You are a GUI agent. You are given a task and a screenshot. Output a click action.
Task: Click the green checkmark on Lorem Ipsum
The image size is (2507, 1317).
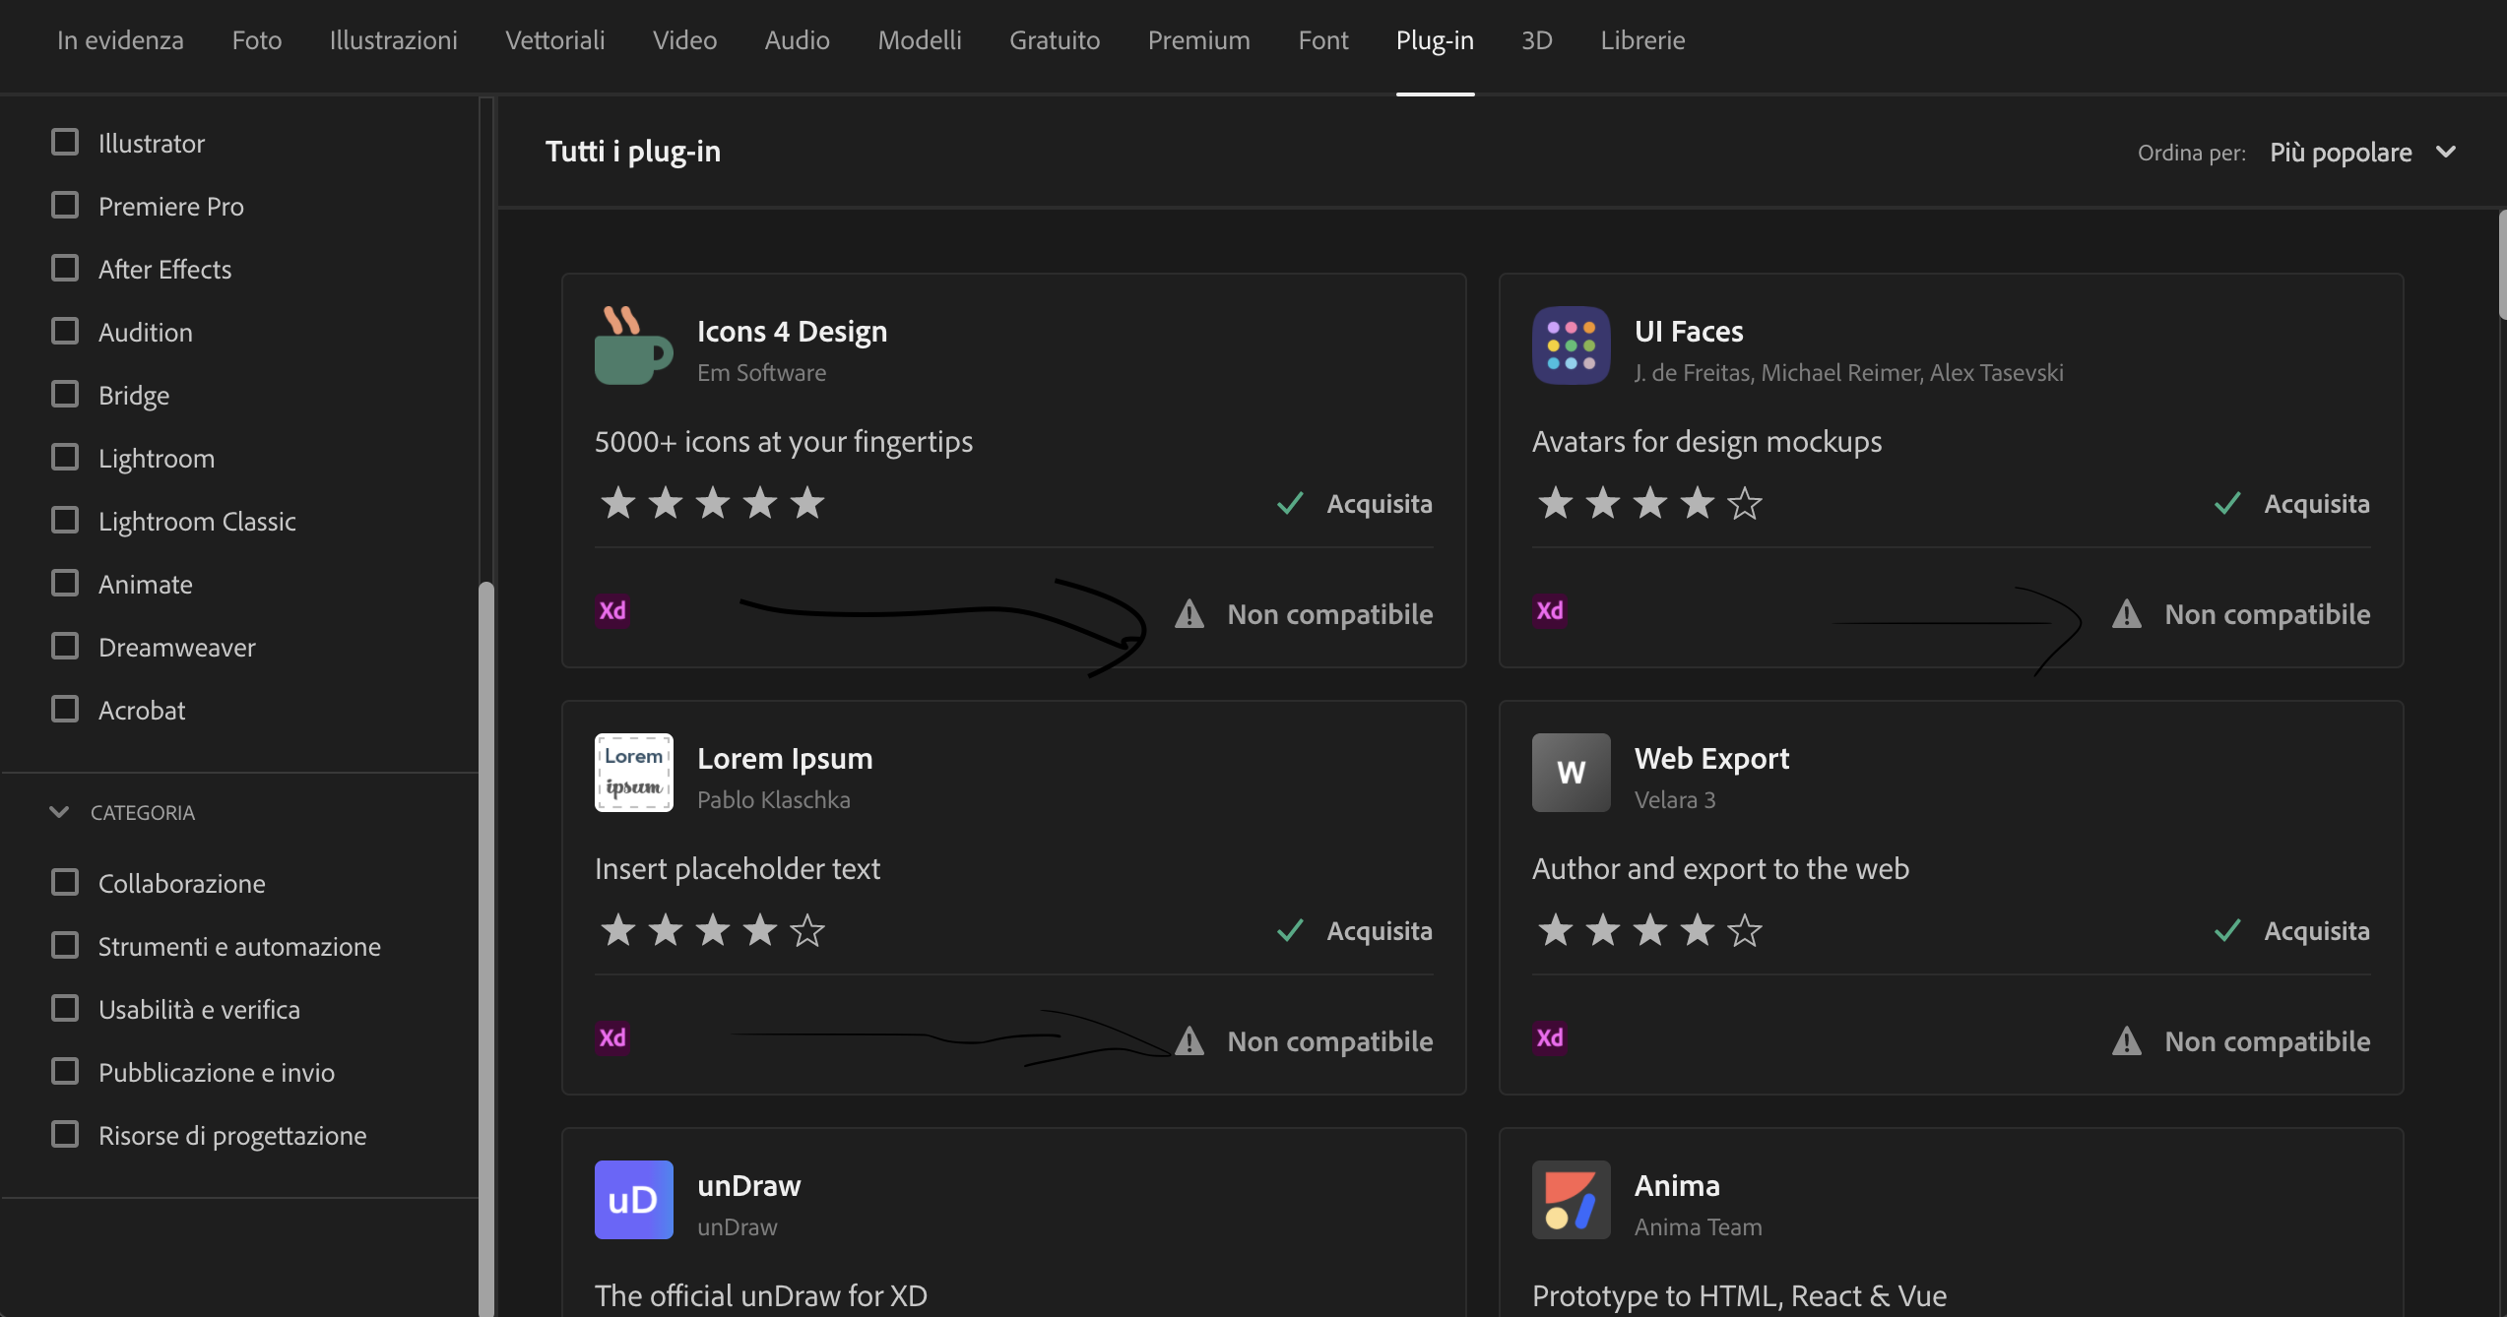(x=1290, y=931)
